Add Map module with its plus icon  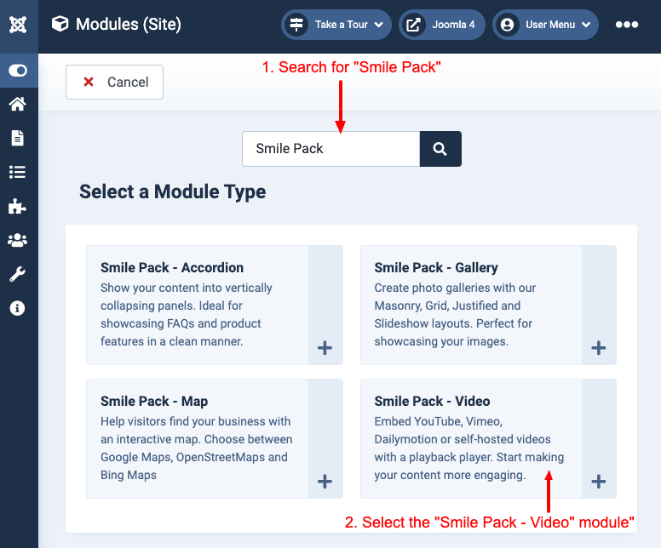[325, 482]
